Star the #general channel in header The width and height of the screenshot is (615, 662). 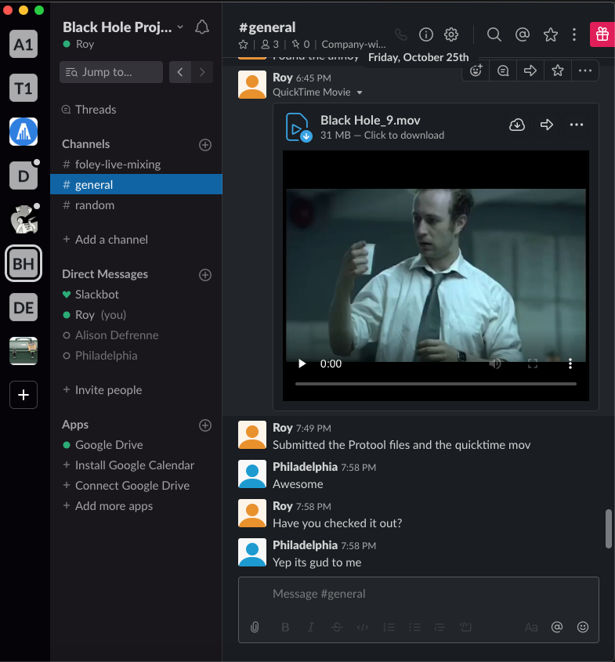(x=243, y=45)
